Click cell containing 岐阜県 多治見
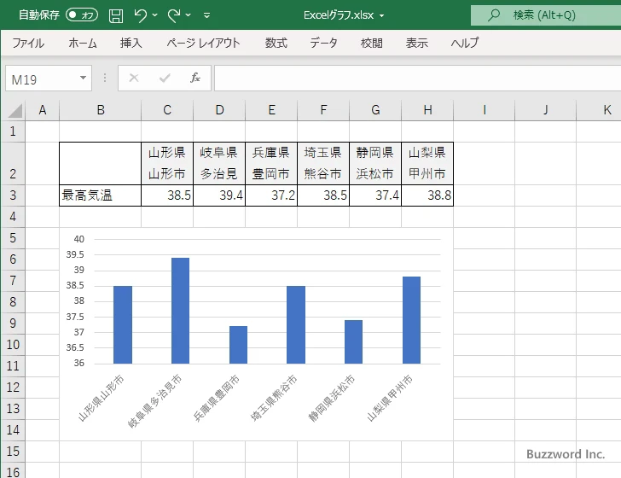This screenshot has height=478, width=621. coord(219,163)
